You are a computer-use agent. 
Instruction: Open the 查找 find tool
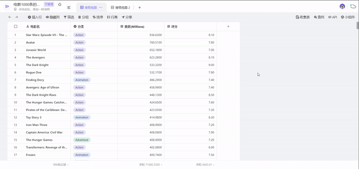319,17
